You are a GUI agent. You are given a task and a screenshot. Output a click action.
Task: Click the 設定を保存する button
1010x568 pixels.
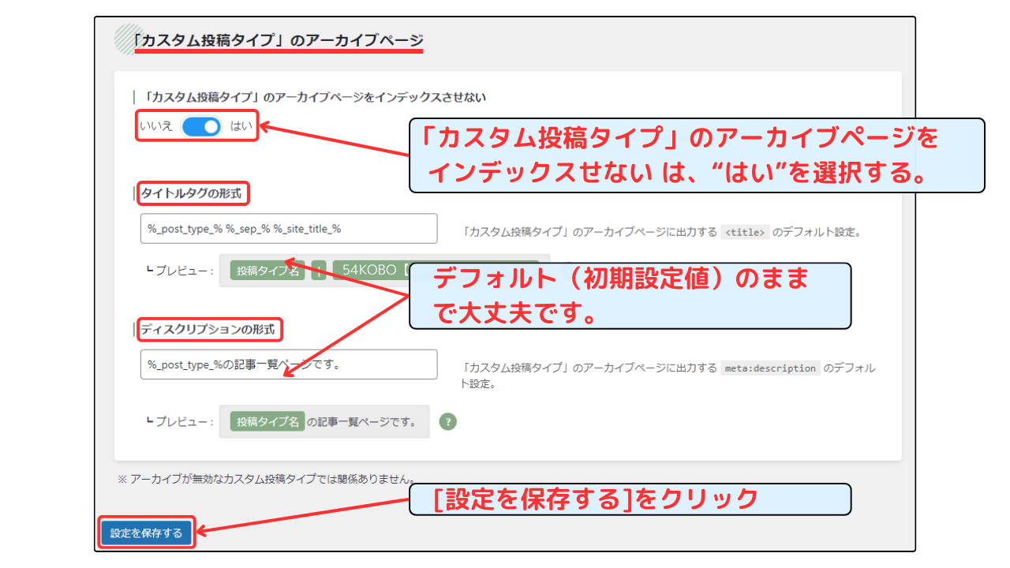point(147,532)
